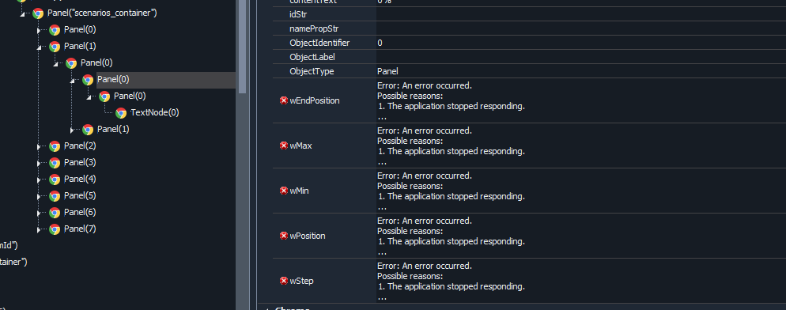The height and width of the screenshot is (310, 786).
Task: Select the TextNode(0) tree item
Action: 154,112
